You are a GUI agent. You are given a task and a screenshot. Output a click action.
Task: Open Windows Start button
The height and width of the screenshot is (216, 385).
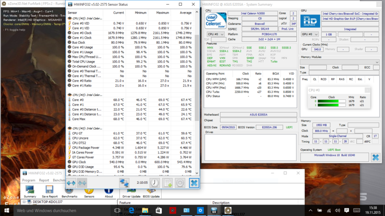[7, 210]
